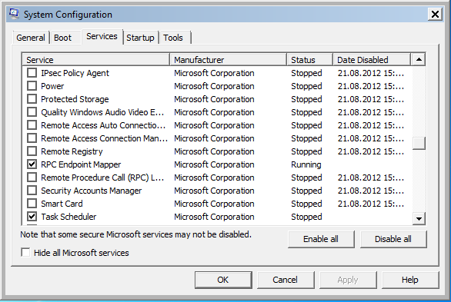Toggle Hide all Microsoft services checkbox
This screenshot has width=451, height=302.
pos(25,253)
